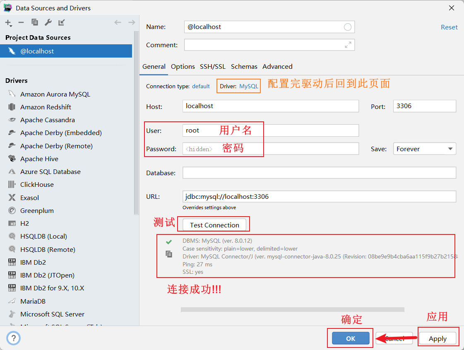Image resolution: width=464 pixels, height=350 pixels.
Task: Focus the Database input field
Action: point(319,173)
